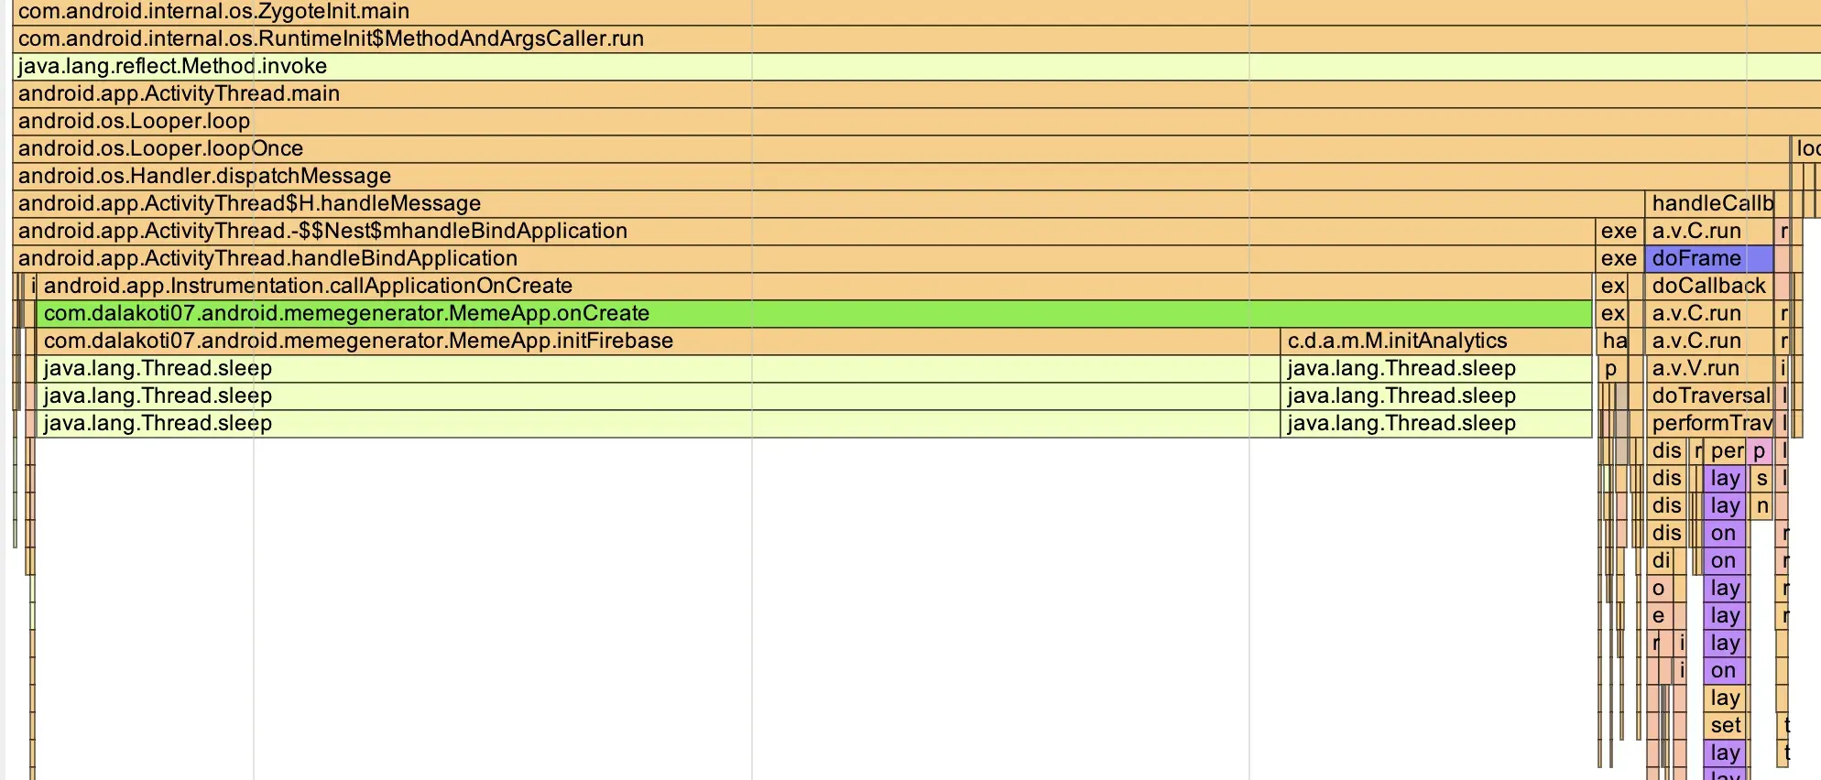This screenshot has height=780, width=1821.
Task: Select the doTraversal frame
Action: coord(1710,396)
